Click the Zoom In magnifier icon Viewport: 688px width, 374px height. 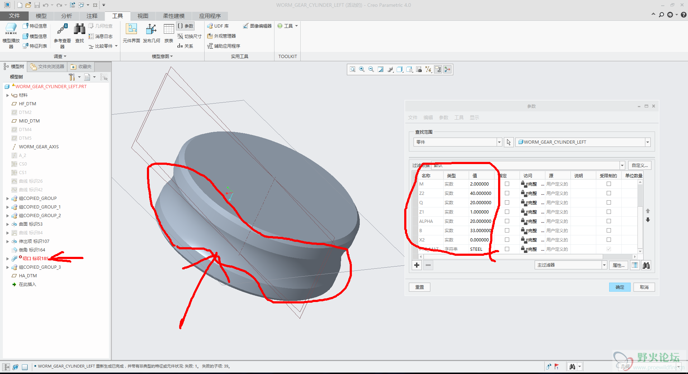point(362,69)
